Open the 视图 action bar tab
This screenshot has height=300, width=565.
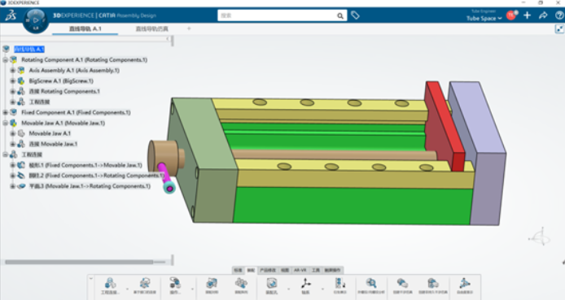(x=285, y=270)
